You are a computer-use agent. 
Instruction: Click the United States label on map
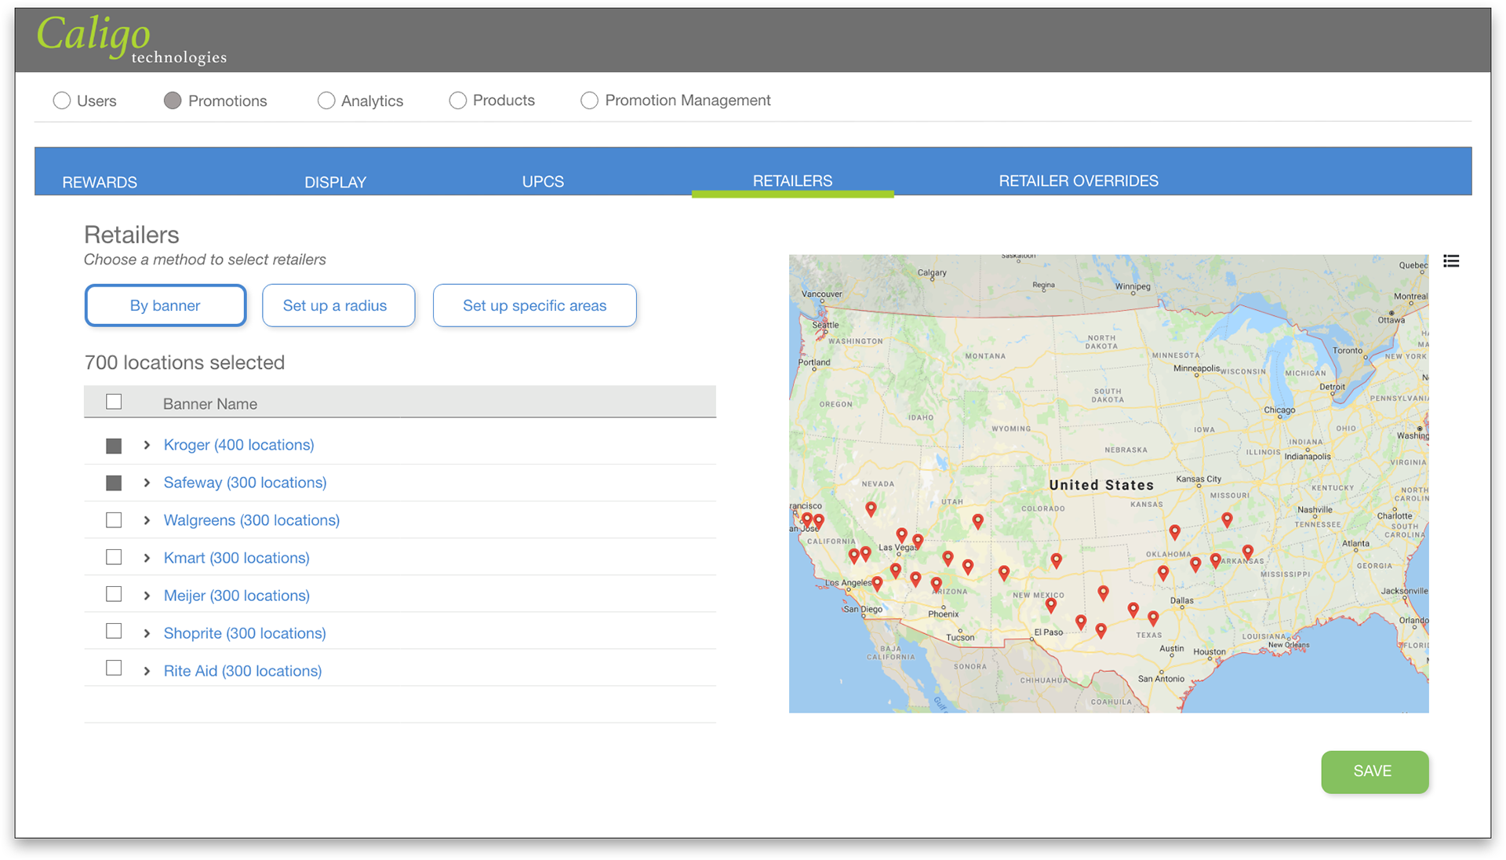coord(1101,485)
